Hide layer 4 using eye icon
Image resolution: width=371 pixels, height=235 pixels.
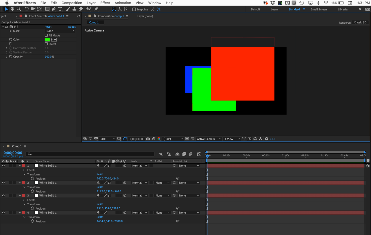tap(3, 213)
